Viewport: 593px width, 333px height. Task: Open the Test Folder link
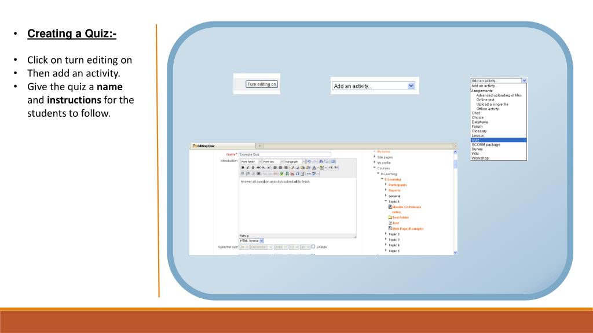(401, 217)
